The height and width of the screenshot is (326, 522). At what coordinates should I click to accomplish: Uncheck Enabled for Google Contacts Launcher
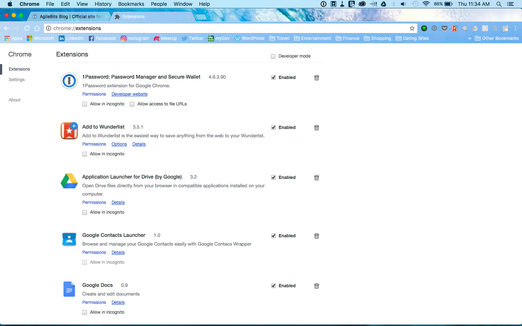click(273, 235)
